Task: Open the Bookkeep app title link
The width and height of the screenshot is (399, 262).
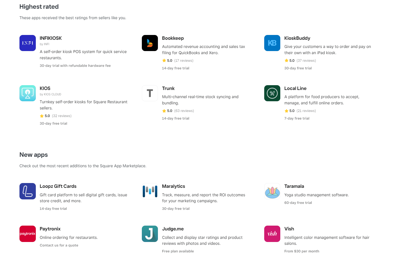Action: coord(173,38)
